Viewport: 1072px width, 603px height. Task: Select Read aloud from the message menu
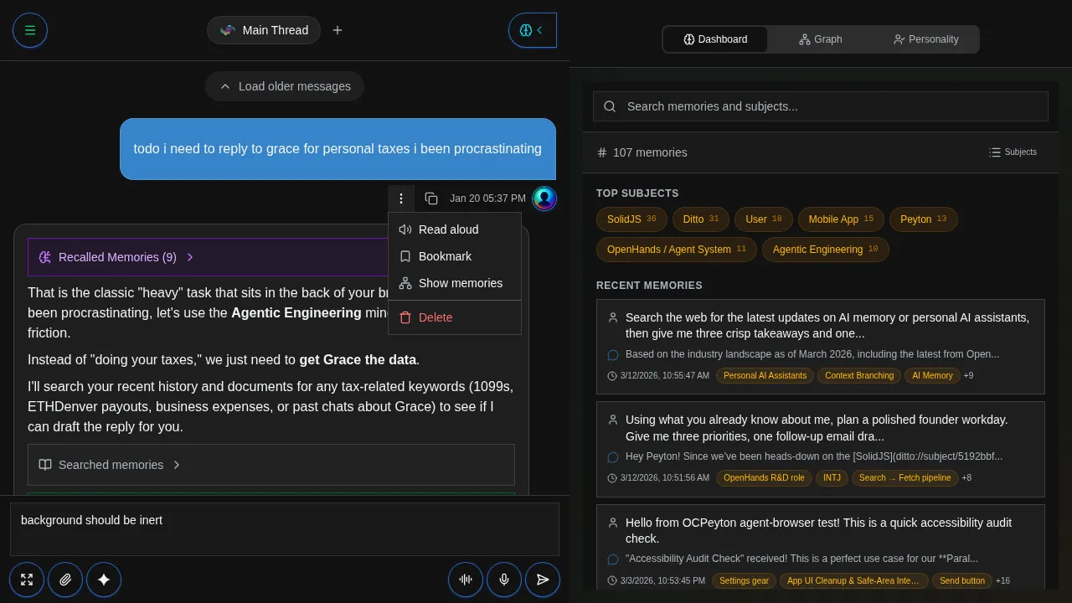coord(448,229)
